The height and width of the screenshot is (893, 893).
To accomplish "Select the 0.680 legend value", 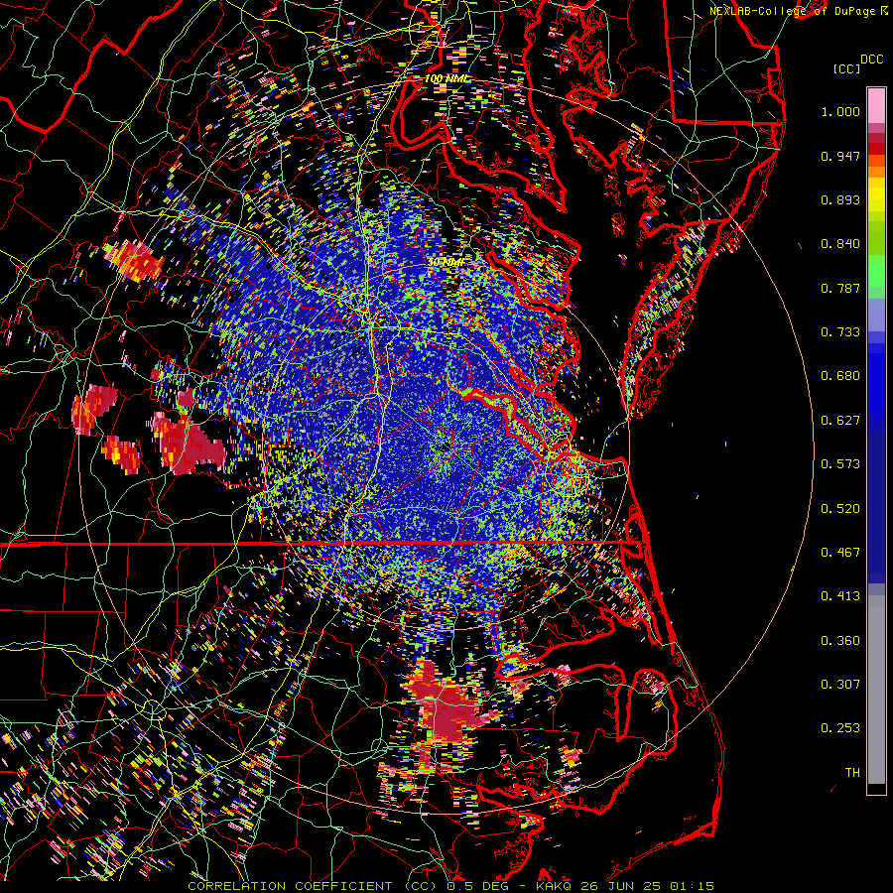I will 840,376.
